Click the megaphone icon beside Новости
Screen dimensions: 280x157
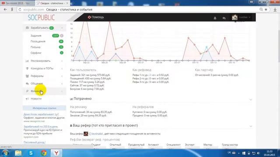(x=27, y=99)
